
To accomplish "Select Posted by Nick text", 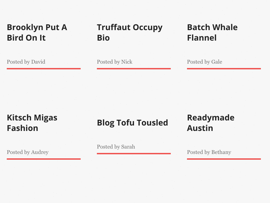I will pyautogui.click(x=115, y=62).
